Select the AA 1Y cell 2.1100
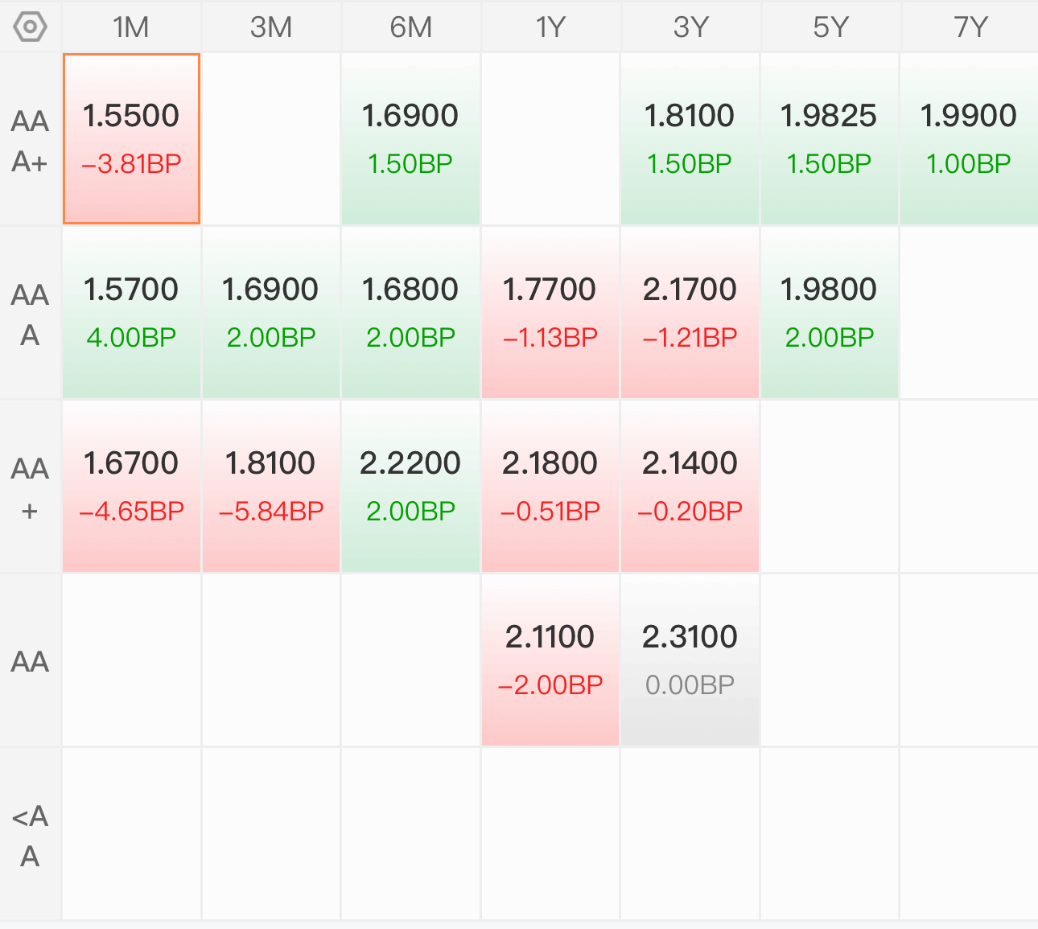Viewport: 1038px width, 929px height. click(550, 660)
